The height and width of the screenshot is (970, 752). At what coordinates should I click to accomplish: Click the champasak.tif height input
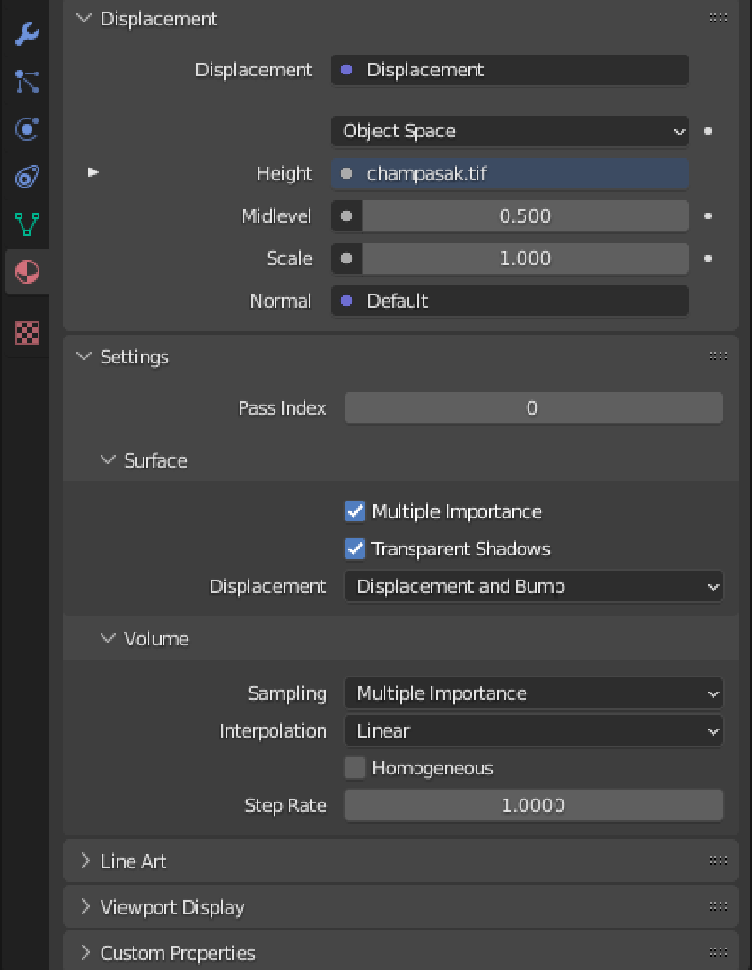click(x=509, y=174)
